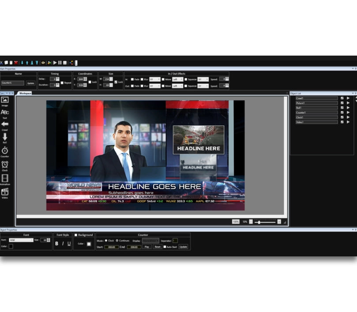Click the Update button beside the name field
The height and width of the screenshot is (312, 357).
tap(30, 83)
